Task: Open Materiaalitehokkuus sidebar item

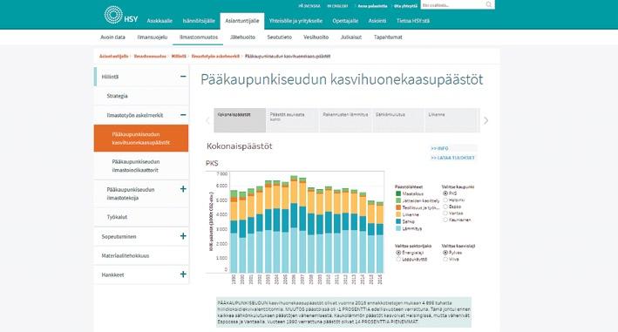Action: click(141, 255)
